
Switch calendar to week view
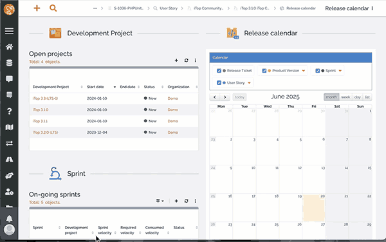(345, 97)
